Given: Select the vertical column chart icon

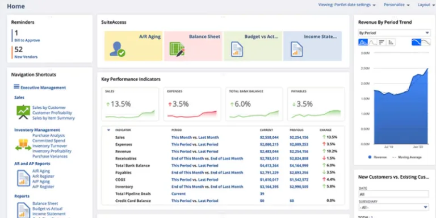Looking at the screenshot, I should click(391, 42).
